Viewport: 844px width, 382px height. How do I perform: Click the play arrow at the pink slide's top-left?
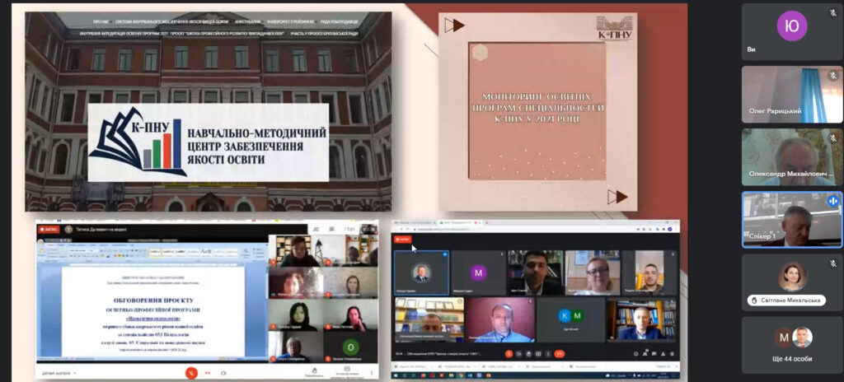[453, 26]
